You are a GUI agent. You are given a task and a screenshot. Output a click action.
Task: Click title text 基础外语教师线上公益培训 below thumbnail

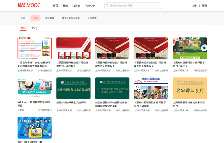[71, 102]
